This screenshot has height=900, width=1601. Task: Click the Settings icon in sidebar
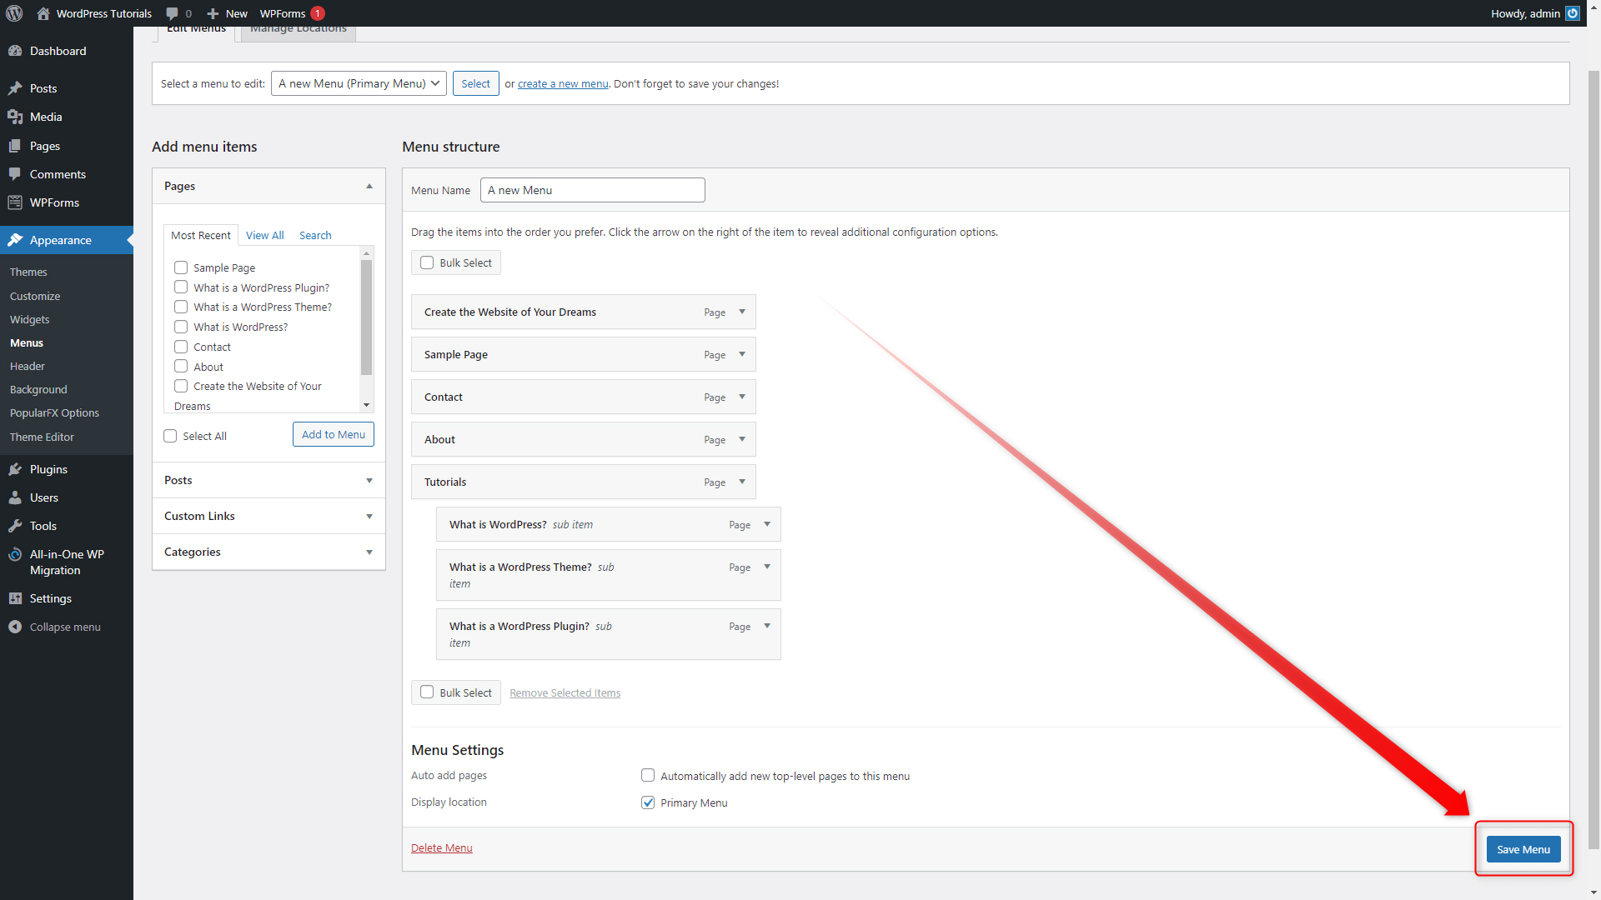pyautogui.click(x=15, y=598)
